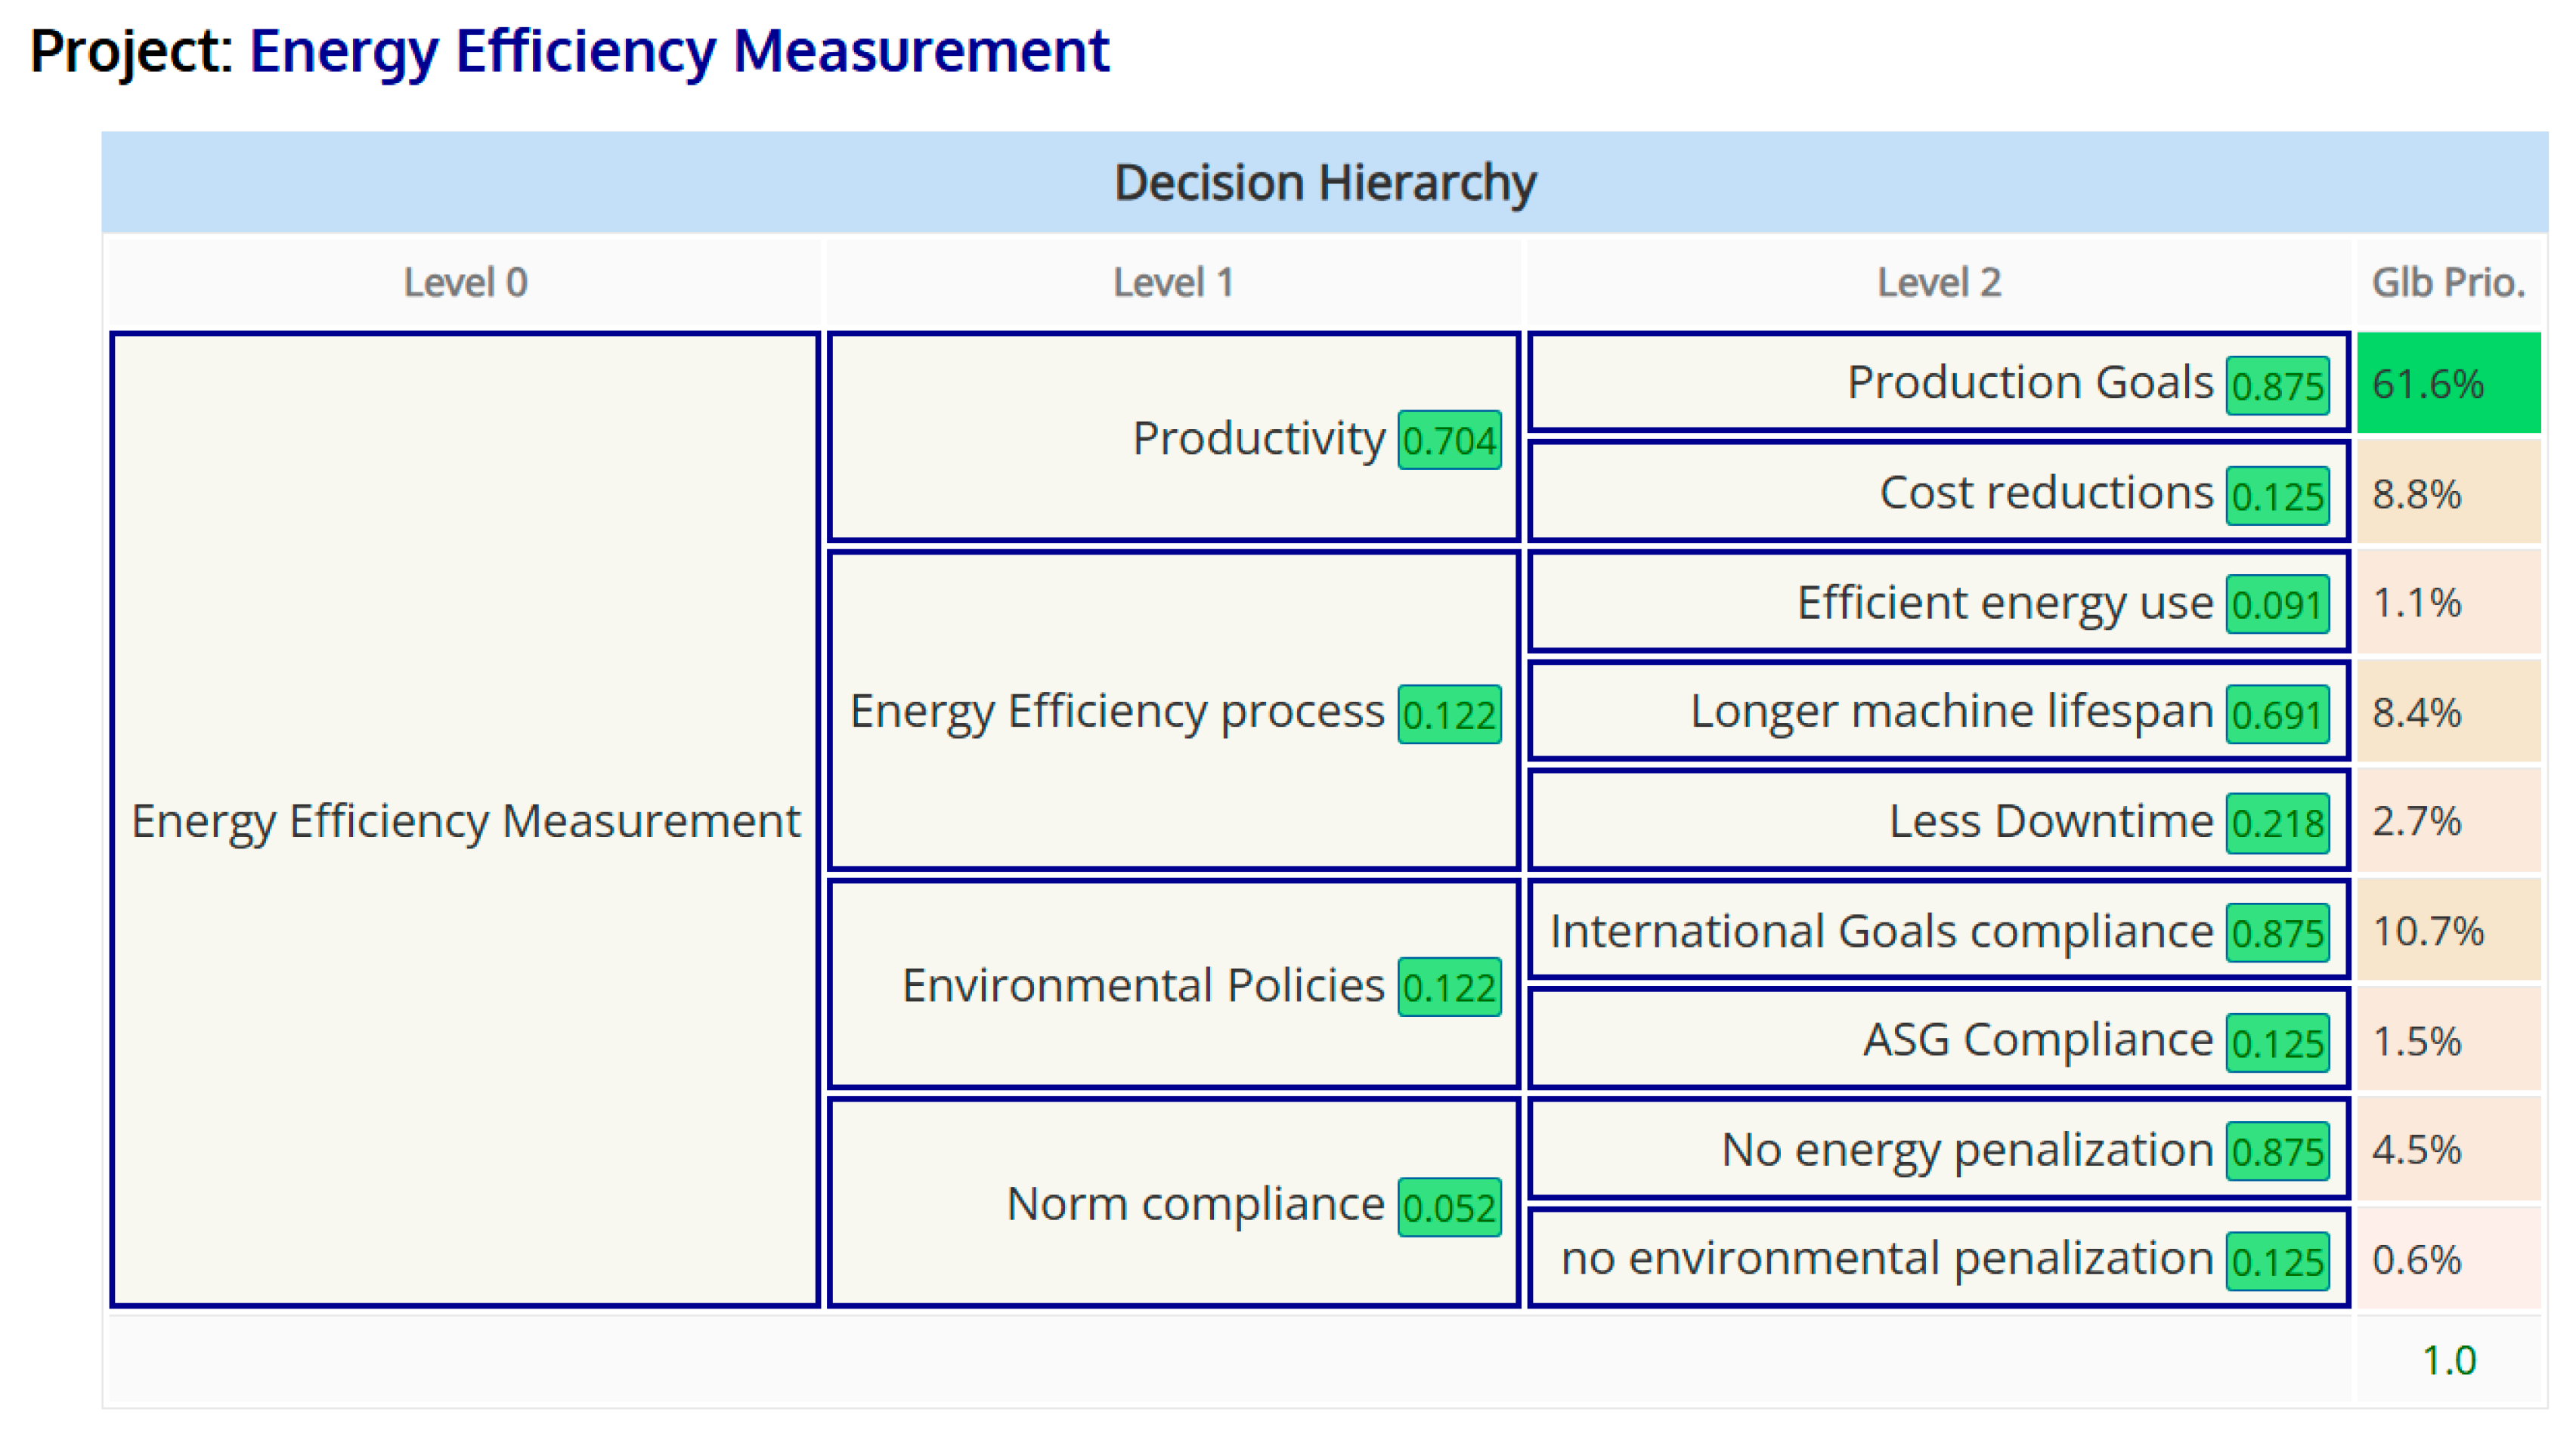Viewport: 2576px width, 1446px height.
Task: Select the Longer machine lifespan node
Action: click(x=1950, y=712)
